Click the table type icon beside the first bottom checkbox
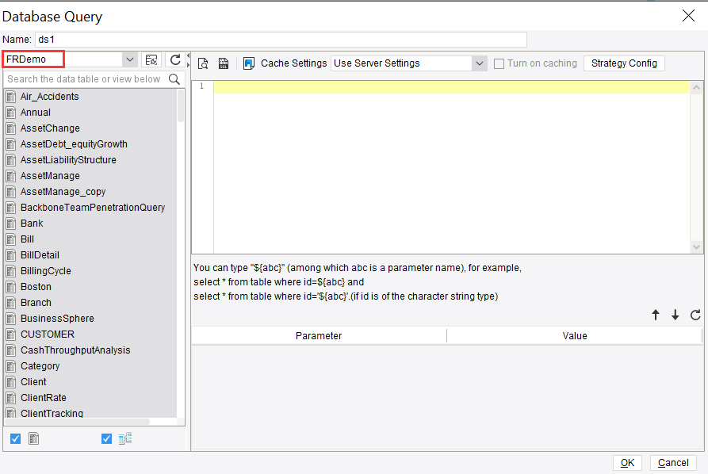The height and width of the screenshot is (474, 708). pyautogui.click(x=34, y=438)
